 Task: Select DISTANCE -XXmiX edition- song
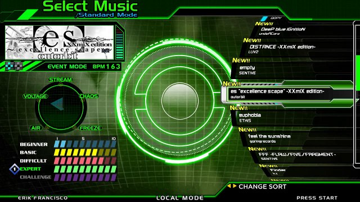point(282,47)
